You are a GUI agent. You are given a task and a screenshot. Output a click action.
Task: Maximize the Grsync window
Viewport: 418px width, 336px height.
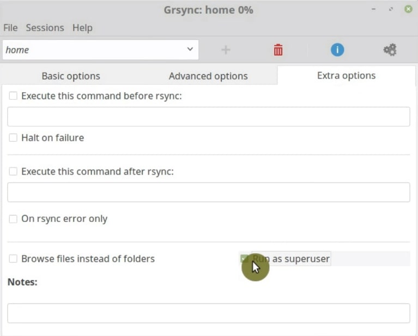(391, 9)
